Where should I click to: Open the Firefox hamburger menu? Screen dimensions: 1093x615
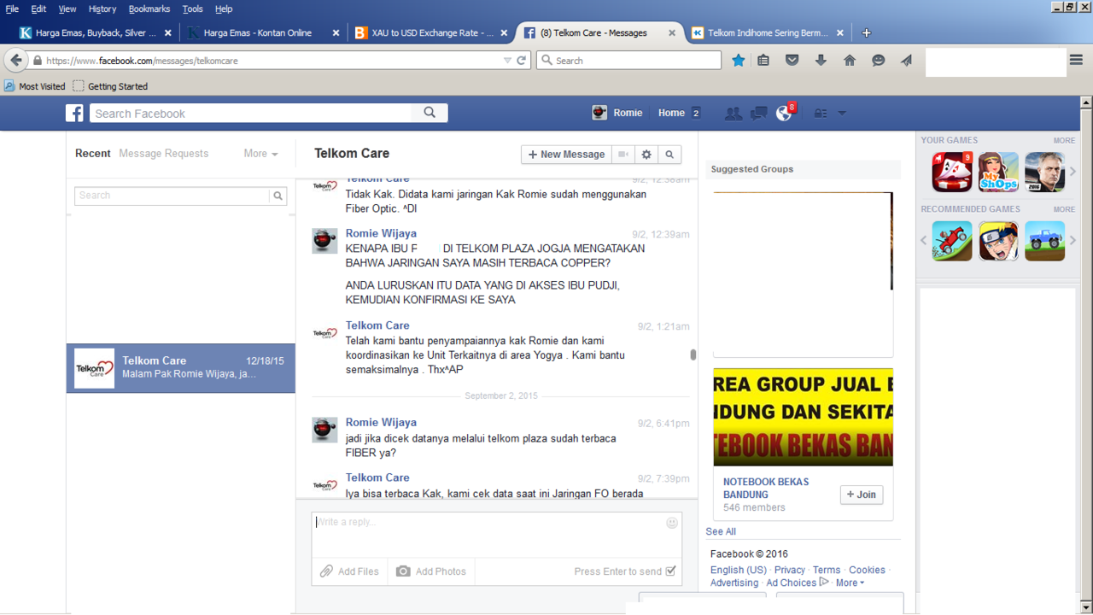coord(1076,61)
